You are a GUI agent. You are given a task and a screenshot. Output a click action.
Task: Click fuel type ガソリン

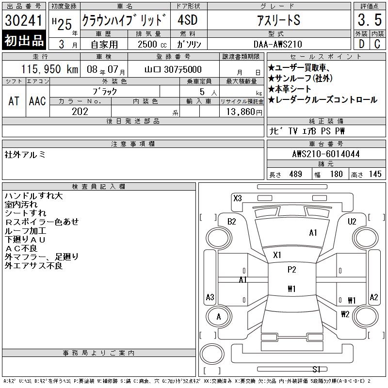tap(189, 44)
